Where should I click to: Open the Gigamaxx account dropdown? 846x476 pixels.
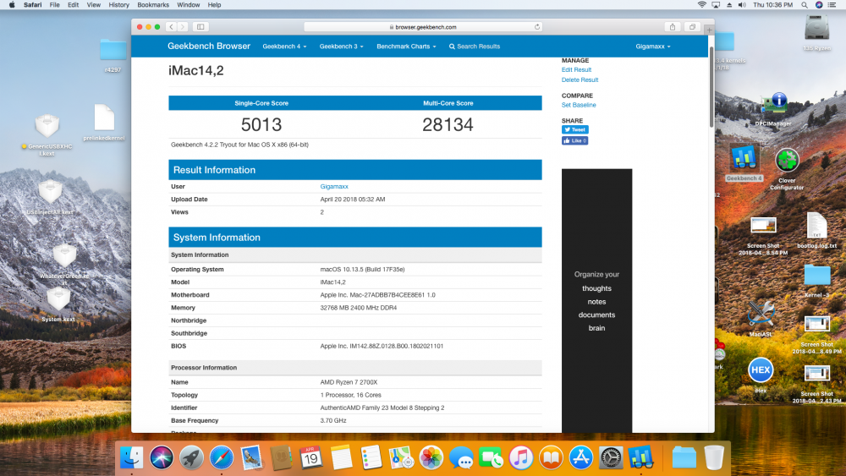point(653,47)
